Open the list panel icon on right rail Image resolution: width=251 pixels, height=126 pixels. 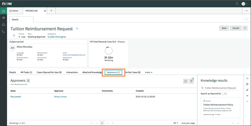tap(247, 96)
